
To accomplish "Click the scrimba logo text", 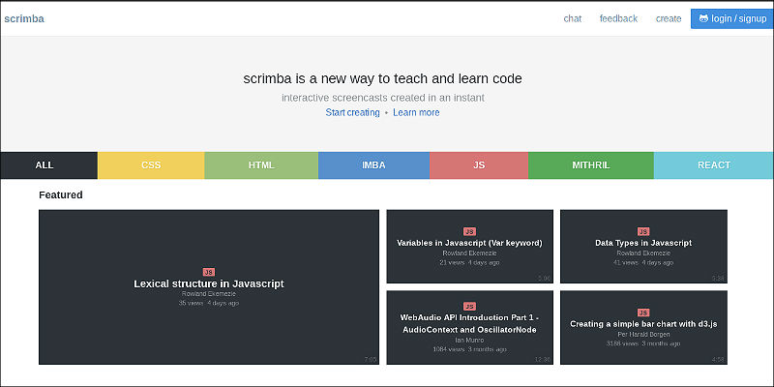I will click(x=24, y=18).
